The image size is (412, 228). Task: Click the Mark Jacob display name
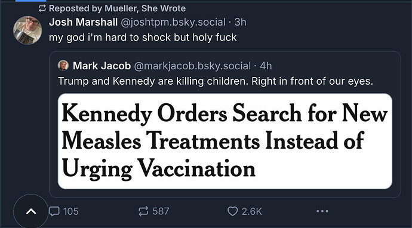(x=102, y=66)
